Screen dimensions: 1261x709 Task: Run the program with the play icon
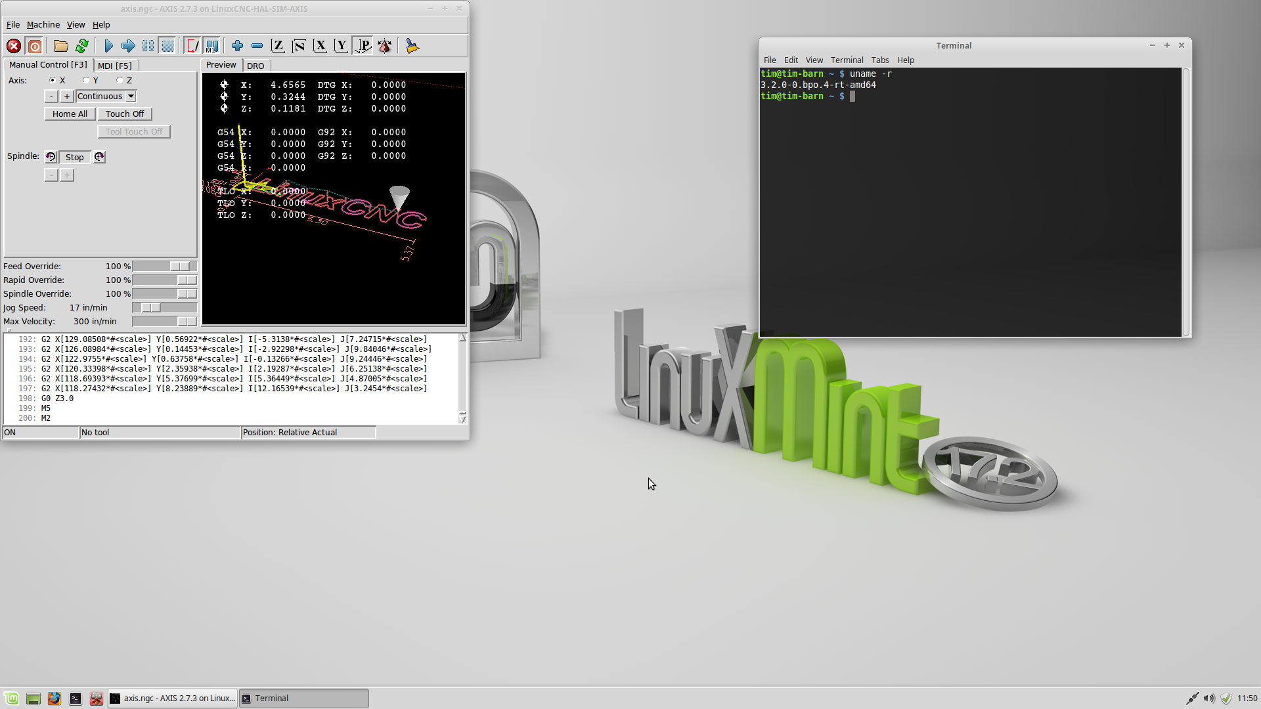point(108,46)
